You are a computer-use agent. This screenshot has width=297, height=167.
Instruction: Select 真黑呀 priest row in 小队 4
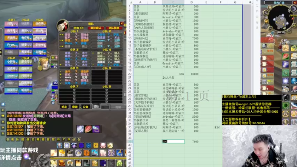pos(107,62)
